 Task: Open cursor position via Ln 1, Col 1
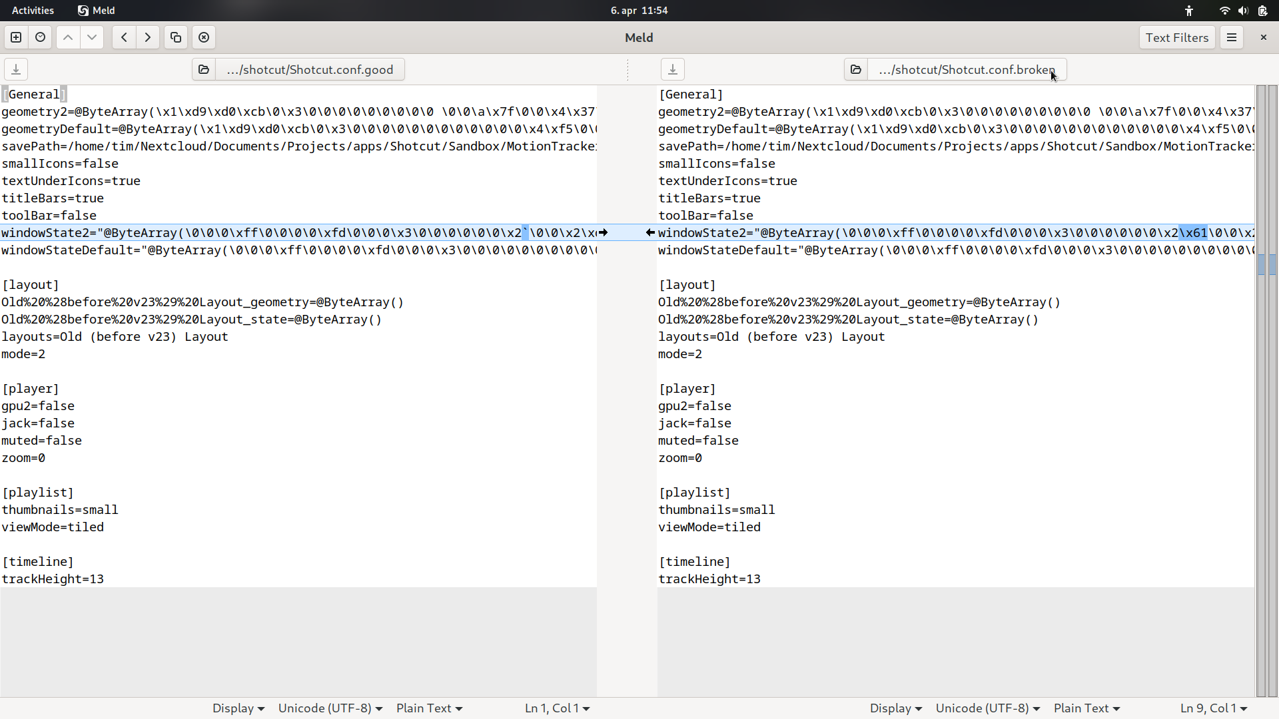pyautogui.click(x=557, y=708)
